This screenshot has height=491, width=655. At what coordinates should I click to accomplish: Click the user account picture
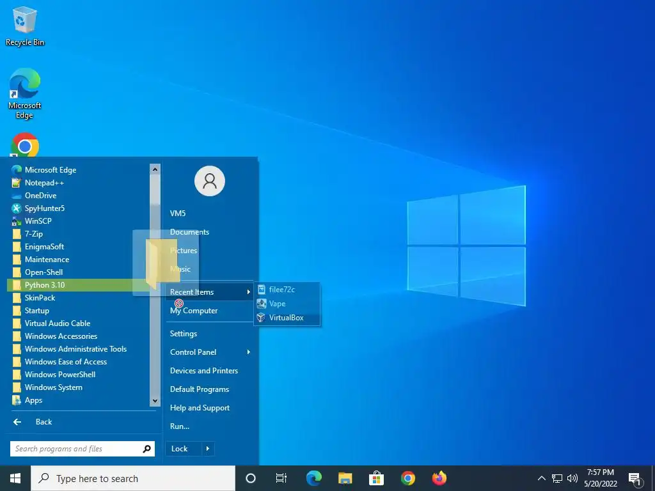(x=210, y=181)
